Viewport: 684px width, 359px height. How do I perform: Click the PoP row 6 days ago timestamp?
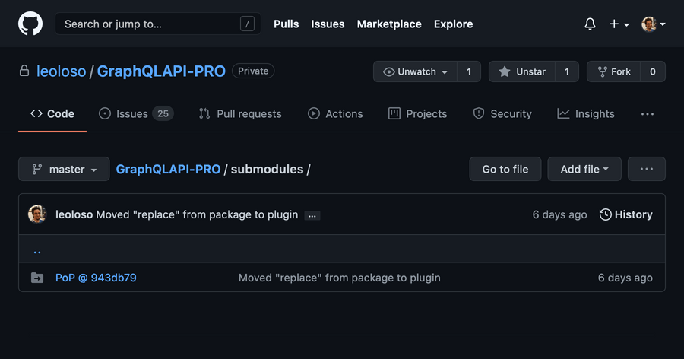tap(625, 278)
